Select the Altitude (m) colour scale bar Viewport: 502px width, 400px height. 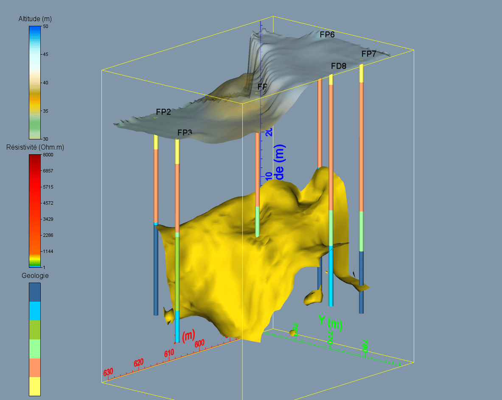(34, 81)
